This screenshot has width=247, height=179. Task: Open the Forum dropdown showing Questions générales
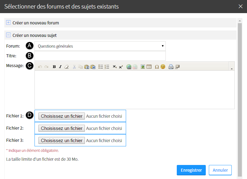100,46
